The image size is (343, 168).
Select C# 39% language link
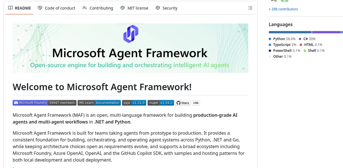click(307, 39)
